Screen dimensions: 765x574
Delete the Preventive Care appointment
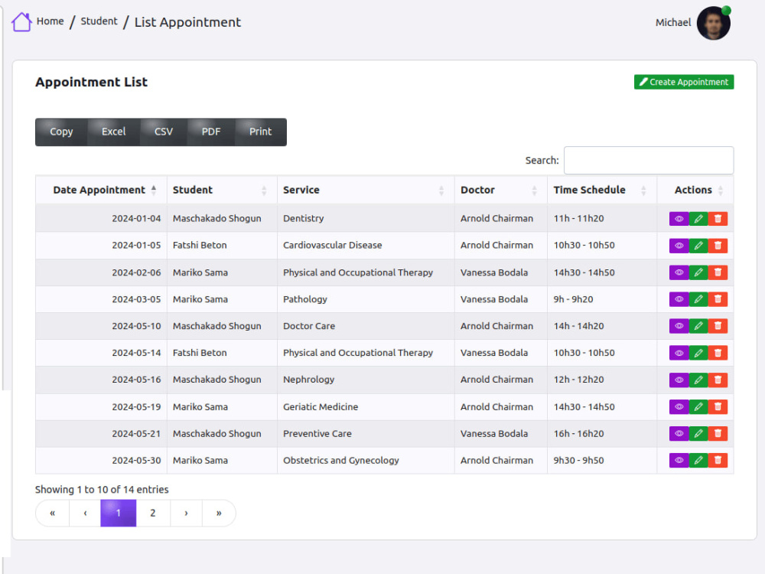[718, 433]
